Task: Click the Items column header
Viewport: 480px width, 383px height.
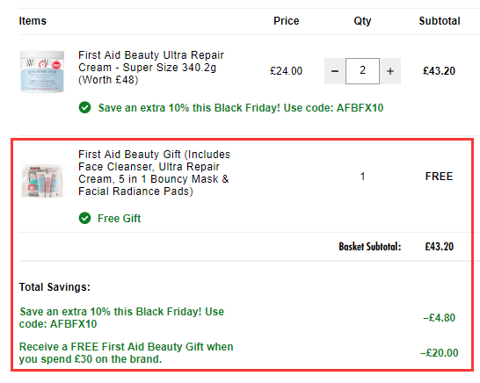Action: pos(33,21)
